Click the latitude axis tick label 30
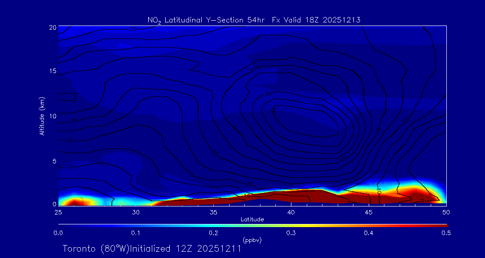This screenshot has width=485, height=258. [136, 212]
